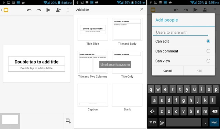The width and height of the screenshot is (220, 129).
Task: Open the overflow menu in left screen toolbar
Action: [68, 10]
